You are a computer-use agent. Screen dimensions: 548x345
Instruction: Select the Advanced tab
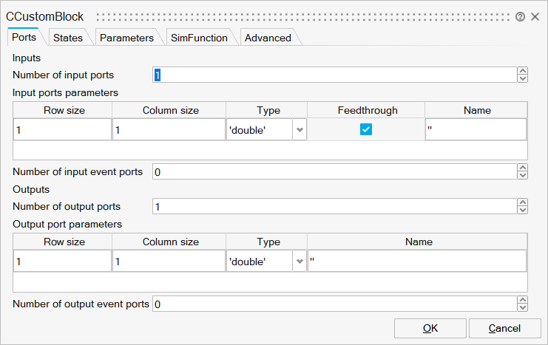pyautogui.click(x=268, y=38)
